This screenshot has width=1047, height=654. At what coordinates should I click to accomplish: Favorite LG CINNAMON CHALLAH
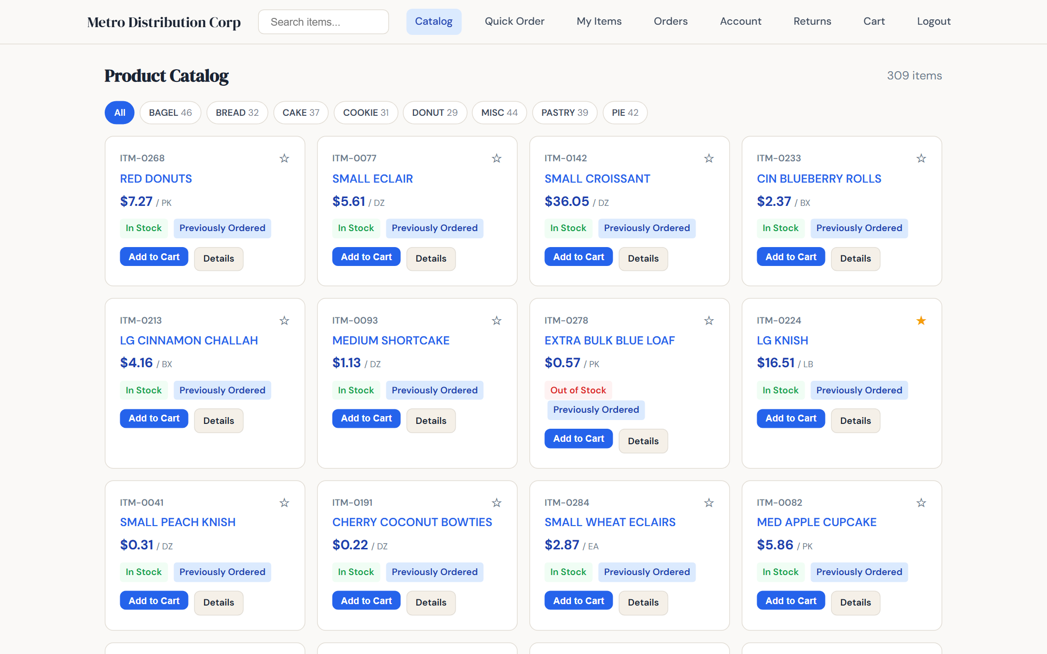tap(285, 321)
